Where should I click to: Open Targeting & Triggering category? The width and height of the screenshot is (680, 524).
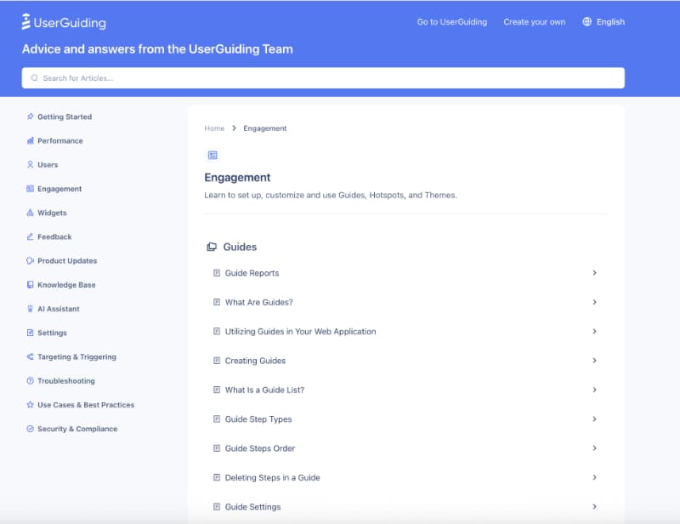coord(76,357)
